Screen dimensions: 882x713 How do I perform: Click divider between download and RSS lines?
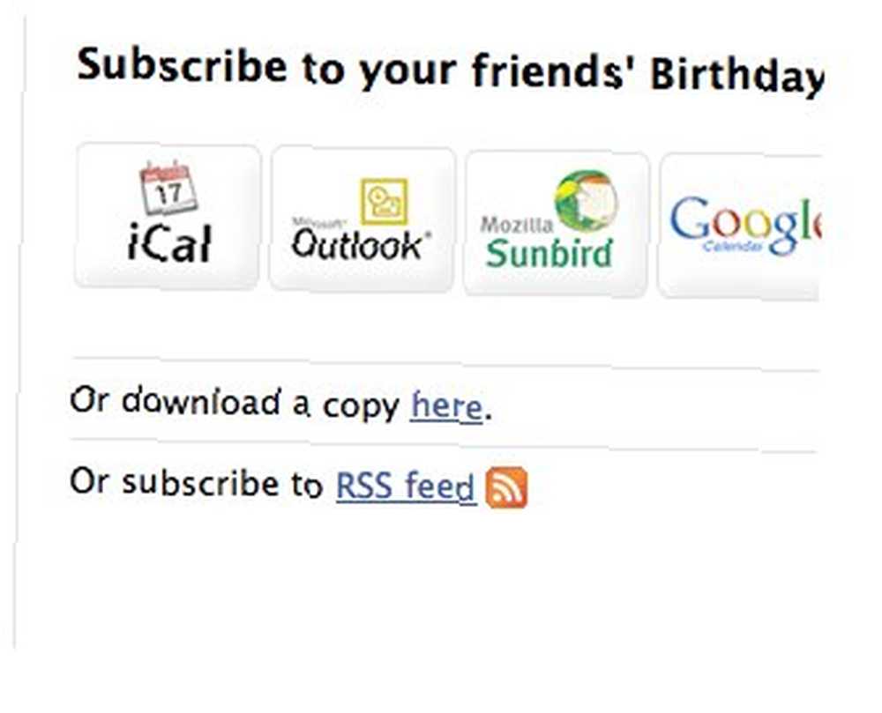(444, 445)
